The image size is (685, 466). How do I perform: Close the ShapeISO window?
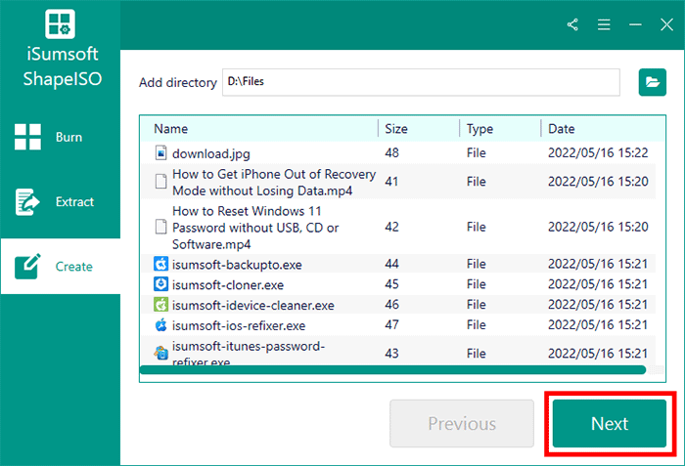tap(666, 24)
